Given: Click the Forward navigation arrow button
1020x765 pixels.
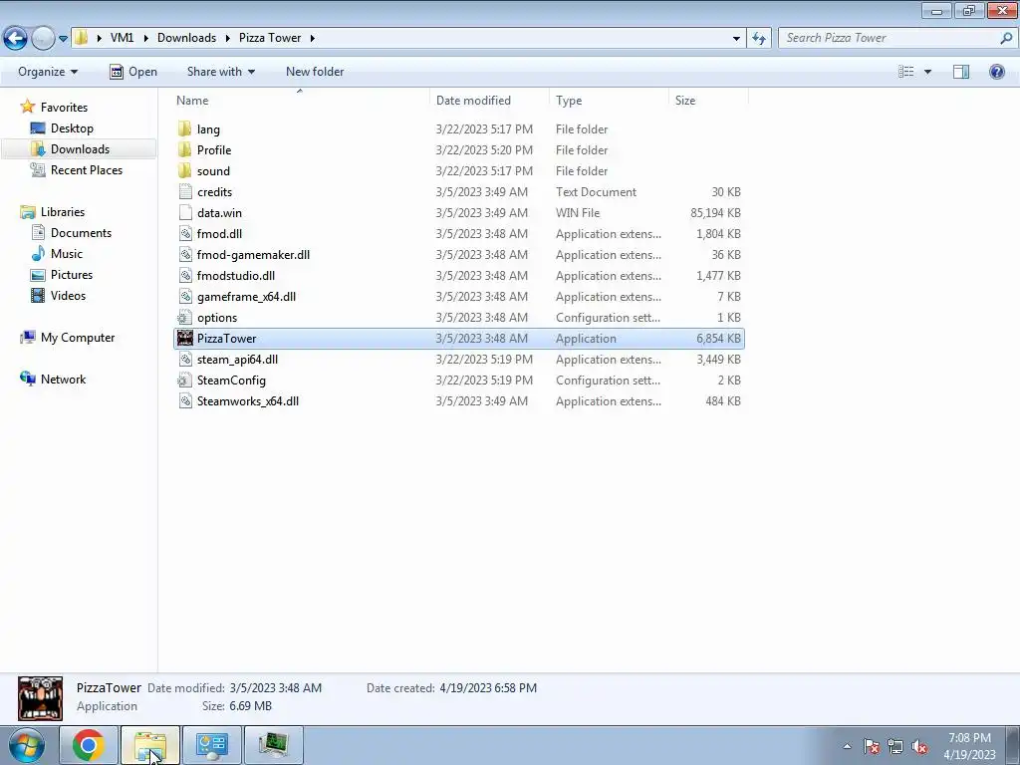Looking at the screenshot, I should click(x=43, y=39).
